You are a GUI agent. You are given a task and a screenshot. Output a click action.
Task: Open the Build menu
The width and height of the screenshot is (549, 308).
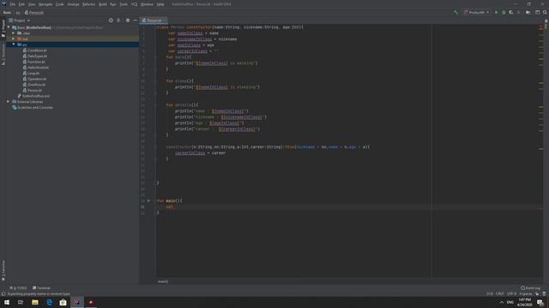tap(103, 4)
